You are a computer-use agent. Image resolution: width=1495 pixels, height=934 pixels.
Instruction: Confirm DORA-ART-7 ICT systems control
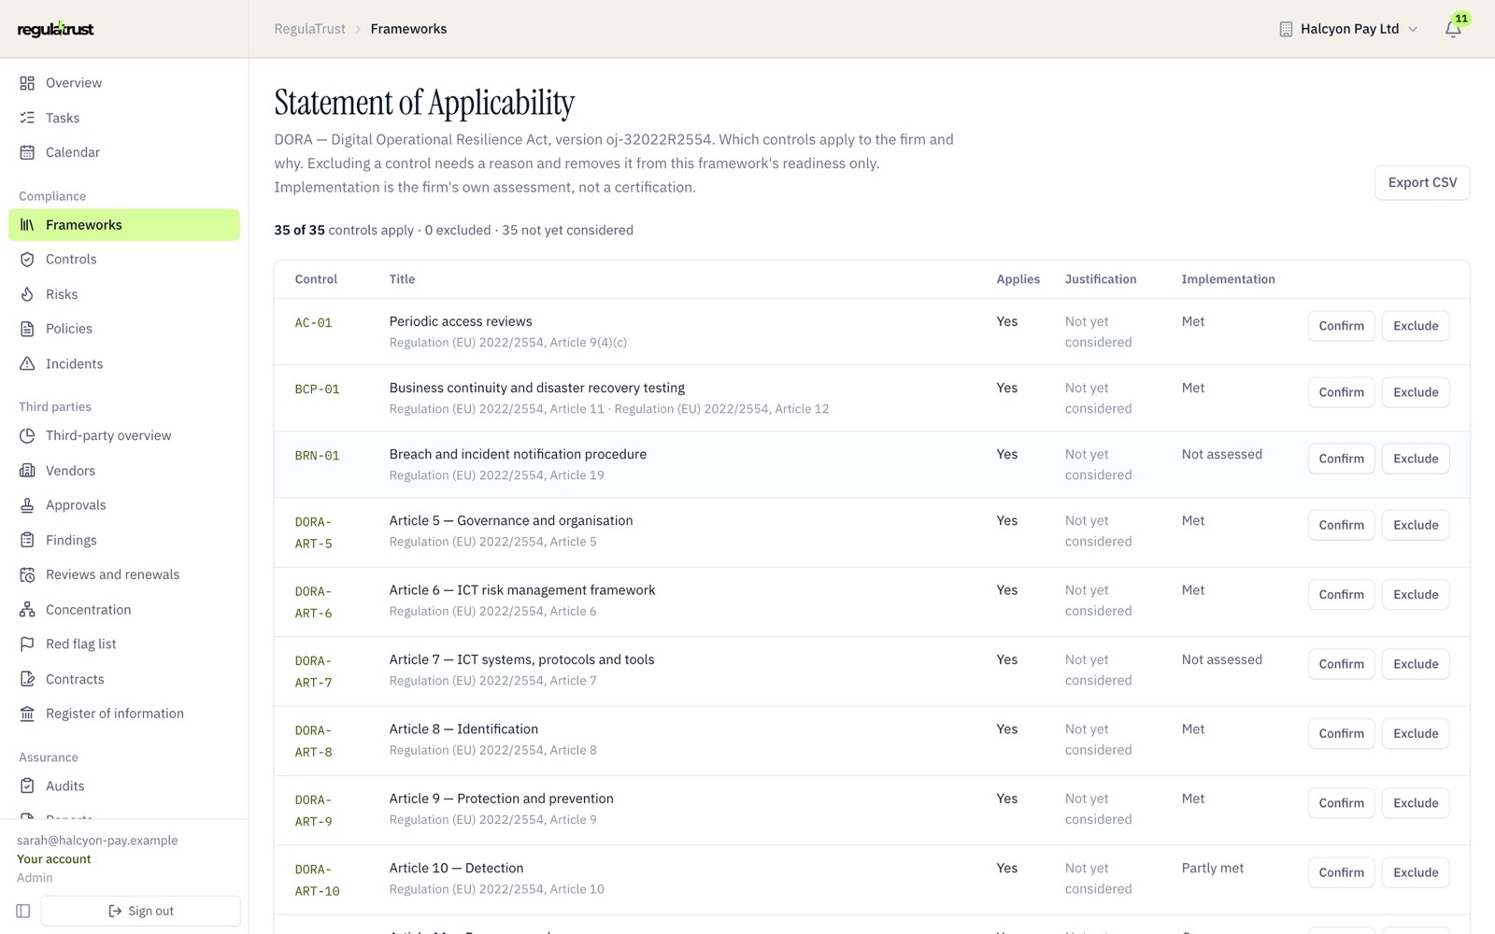[1341, 664]
